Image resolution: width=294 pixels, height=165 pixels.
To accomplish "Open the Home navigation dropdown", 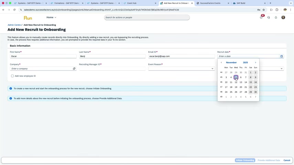I will [x=51, y=18].
